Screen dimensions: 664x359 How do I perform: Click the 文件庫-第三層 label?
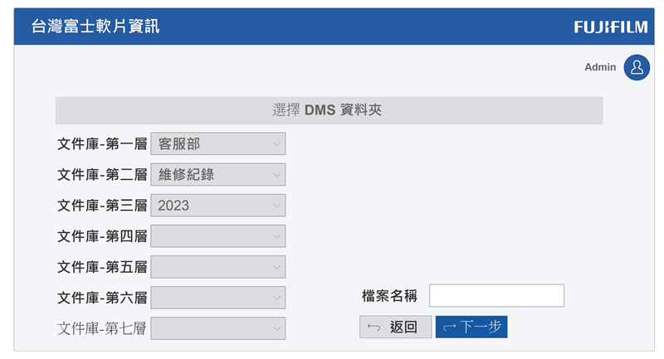(102, 205)
